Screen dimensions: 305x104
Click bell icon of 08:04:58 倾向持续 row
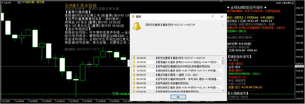point(134,87)
